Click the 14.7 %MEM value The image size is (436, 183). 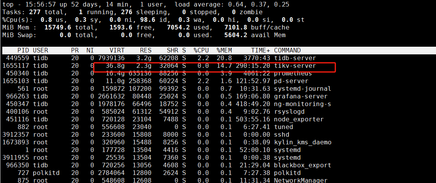point(224,66)
